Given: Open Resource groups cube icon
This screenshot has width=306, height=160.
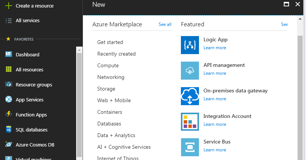Looking at the screenshot, I should 9,85.
